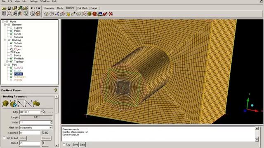
Task: Select the Create Block tool
Action: [x=46, y=14]
